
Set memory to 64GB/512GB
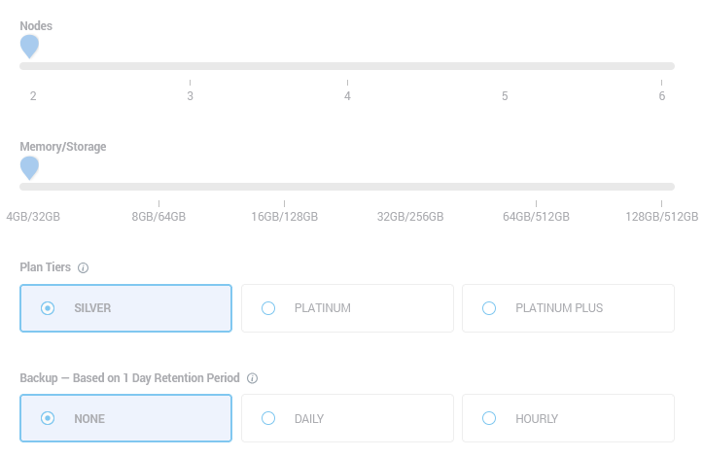click(x=536, y=187)
